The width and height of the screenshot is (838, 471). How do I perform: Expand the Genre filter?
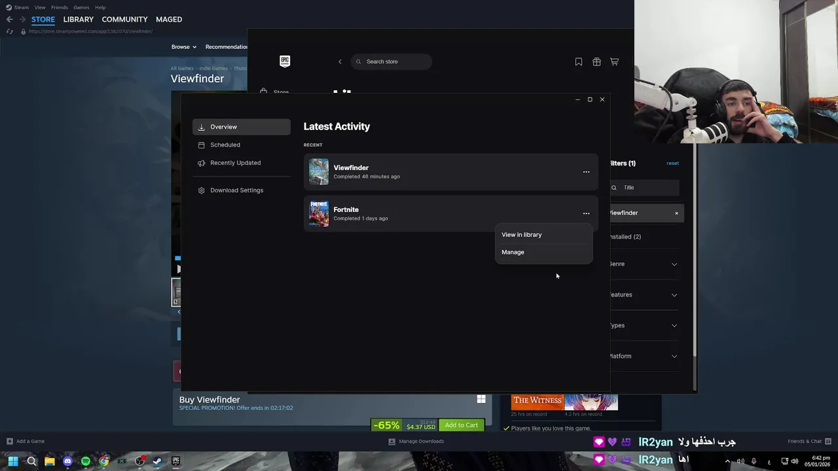pos(644,264)
